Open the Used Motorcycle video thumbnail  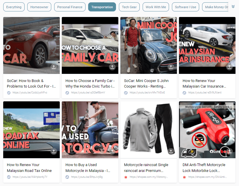[x=90, y=130]
